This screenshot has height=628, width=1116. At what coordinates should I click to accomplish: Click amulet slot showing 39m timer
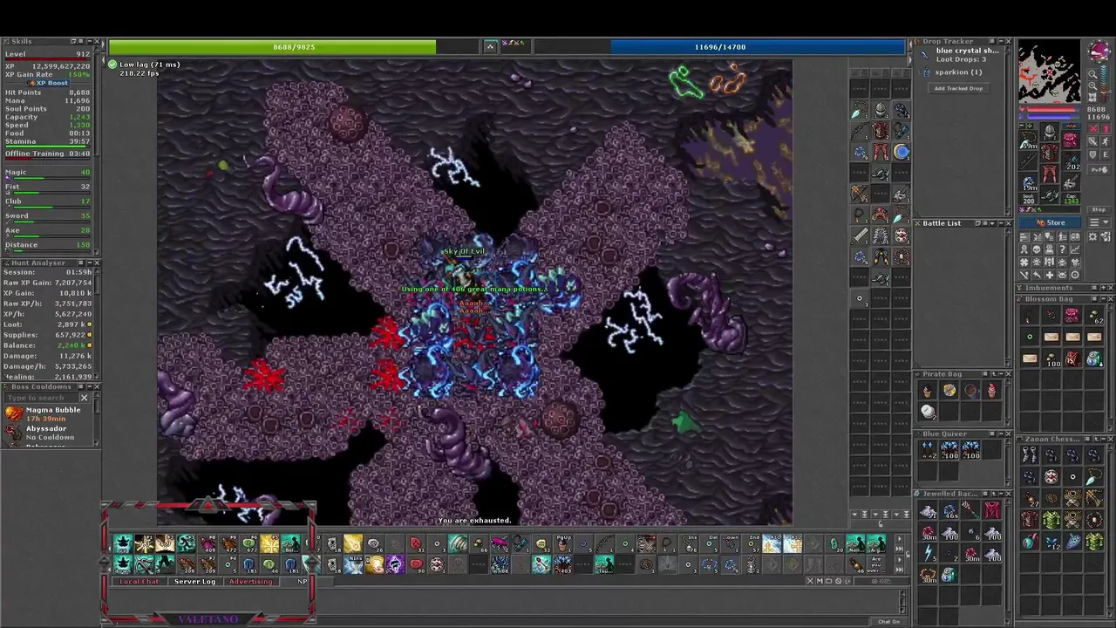pyautogui.click(x=1027, y=140)
